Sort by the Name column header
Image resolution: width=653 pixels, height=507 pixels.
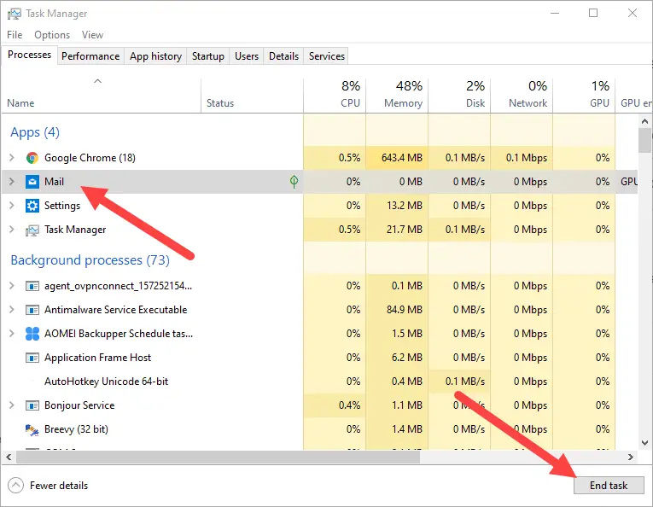pyautogui.click(x=102, y=96)
